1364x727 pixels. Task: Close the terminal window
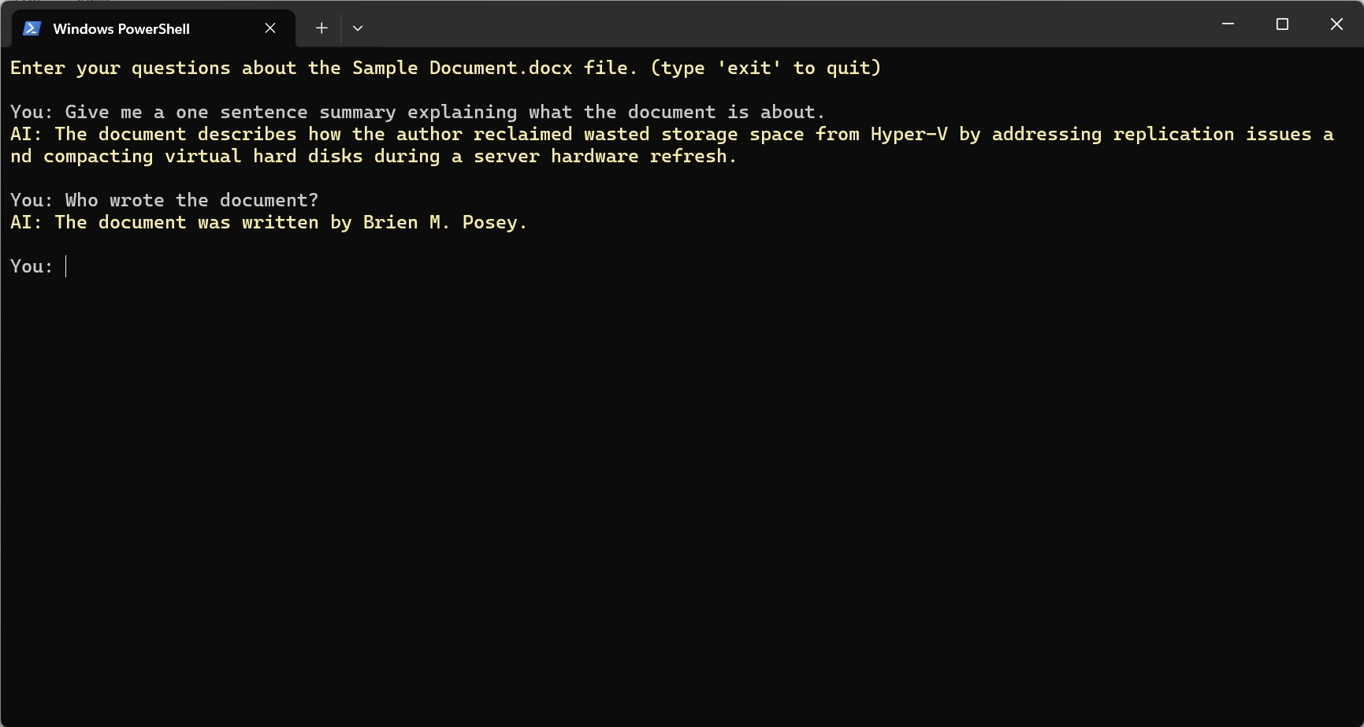pyautogui.click(x=1336, y=24)
